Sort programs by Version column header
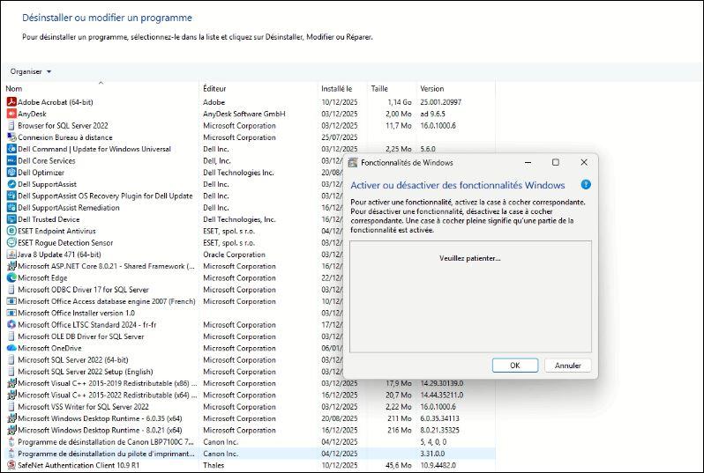The image size is (704, 473). point(431,89)
